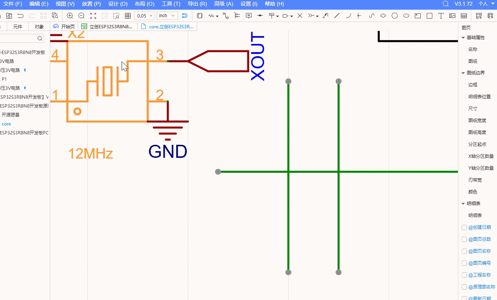The height and width of the screenshot is (300, 497).
Task: Click the 颜色 property in right panel
Action: 472,192
